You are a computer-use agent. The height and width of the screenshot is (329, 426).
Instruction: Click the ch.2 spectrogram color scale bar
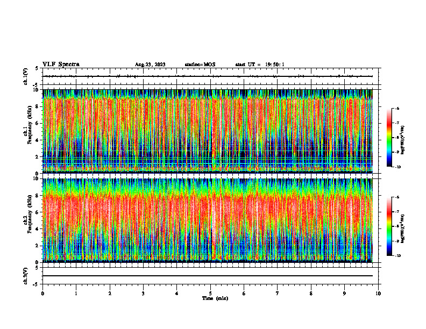tap(389, 226)
